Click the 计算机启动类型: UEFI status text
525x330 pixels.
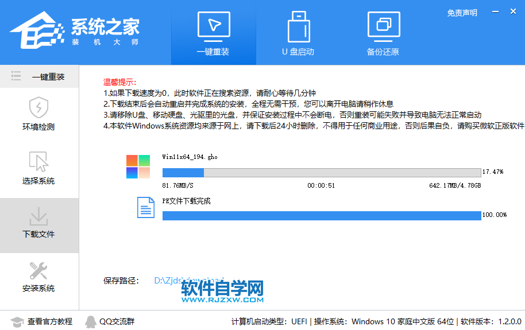pos(269,321)
